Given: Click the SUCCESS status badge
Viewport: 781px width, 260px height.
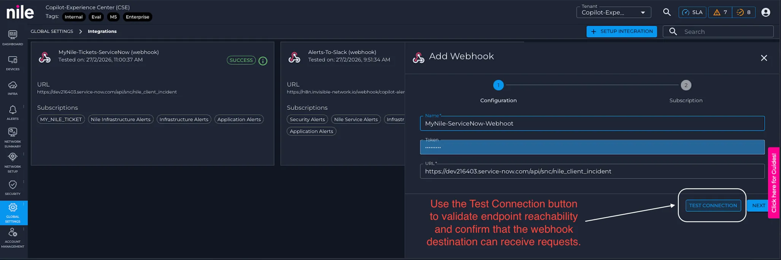Looking at the screenshot, I should [241, 60].
